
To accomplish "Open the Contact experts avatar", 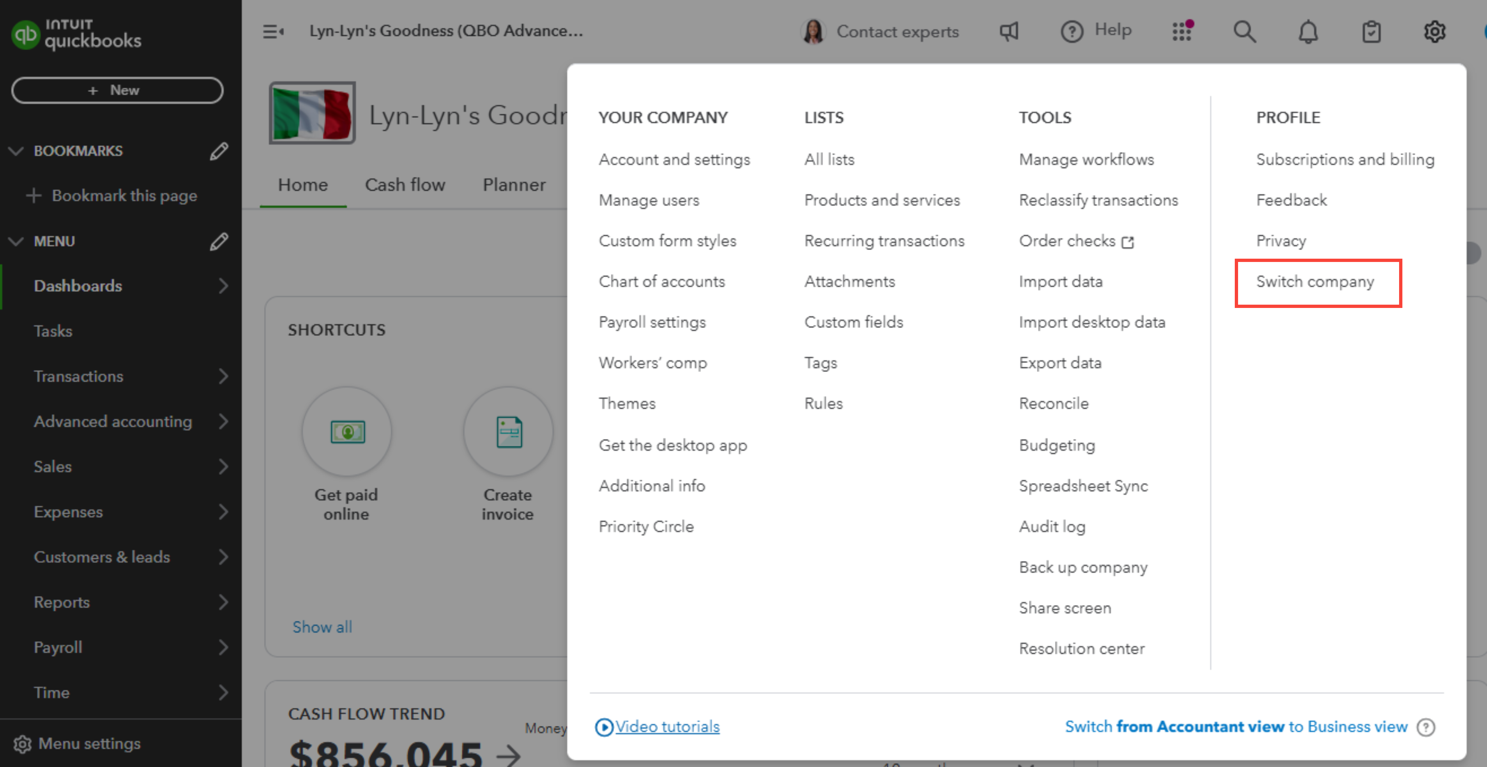I will click(813, 31).
